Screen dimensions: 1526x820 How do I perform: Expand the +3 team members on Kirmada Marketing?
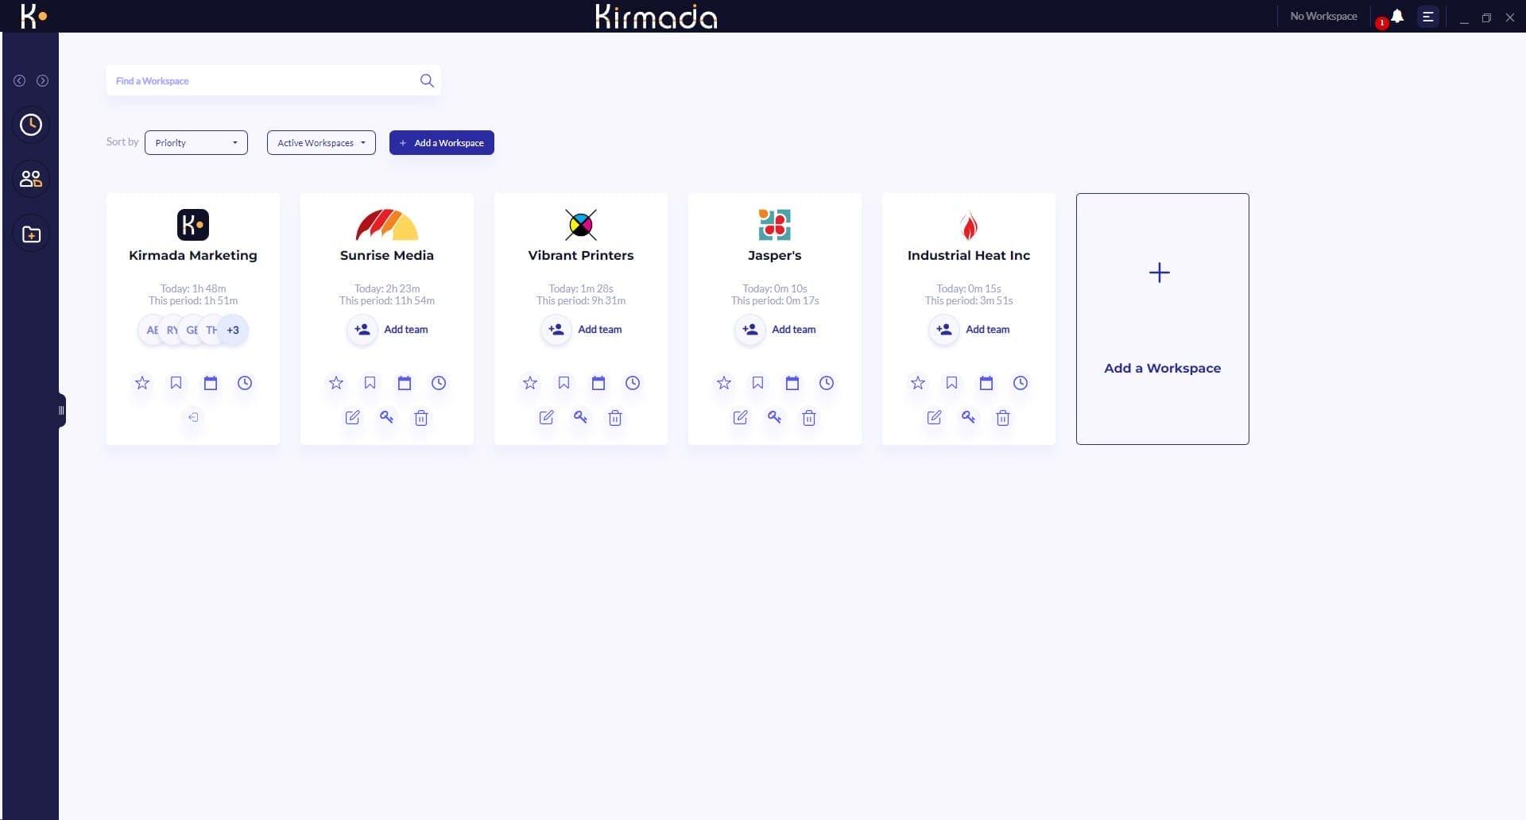[233, 331]
